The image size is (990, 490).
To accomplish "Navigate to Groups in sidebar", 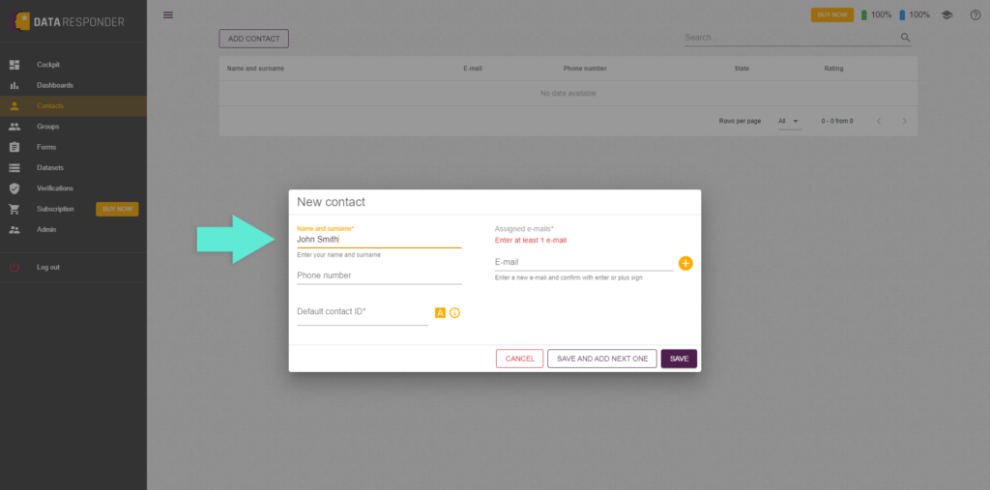I will [x=48, y=127].
